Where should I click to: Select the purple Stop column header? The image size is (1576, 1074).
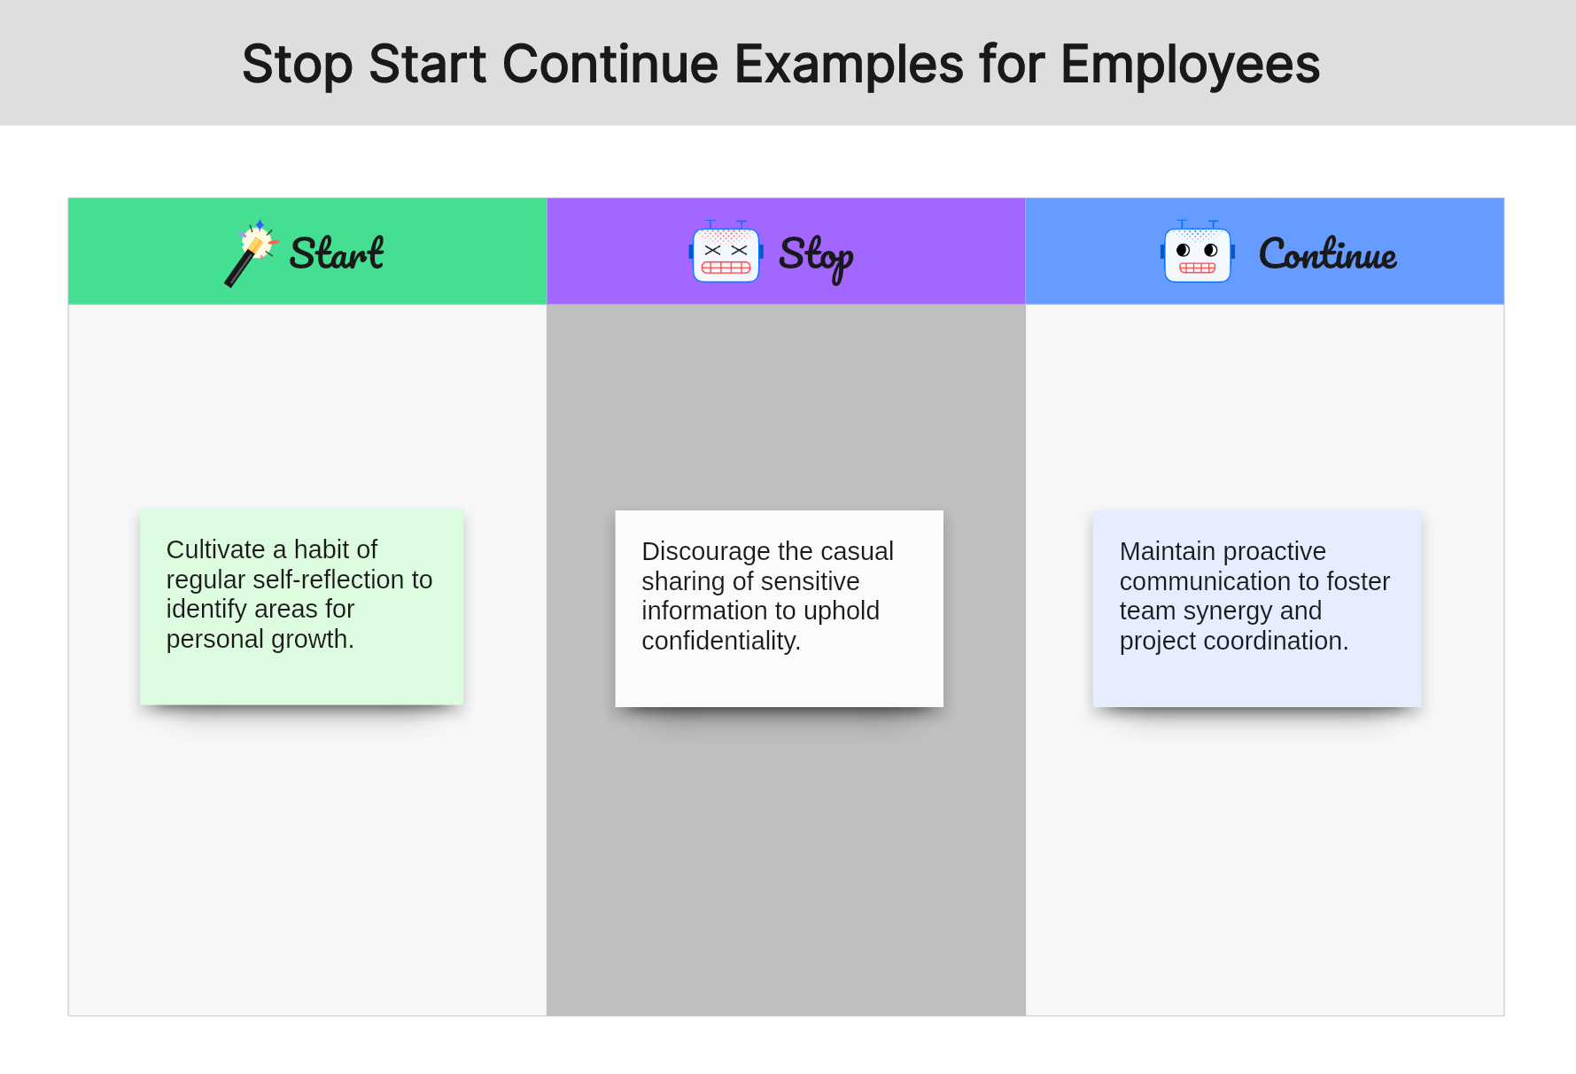point(786,251)
